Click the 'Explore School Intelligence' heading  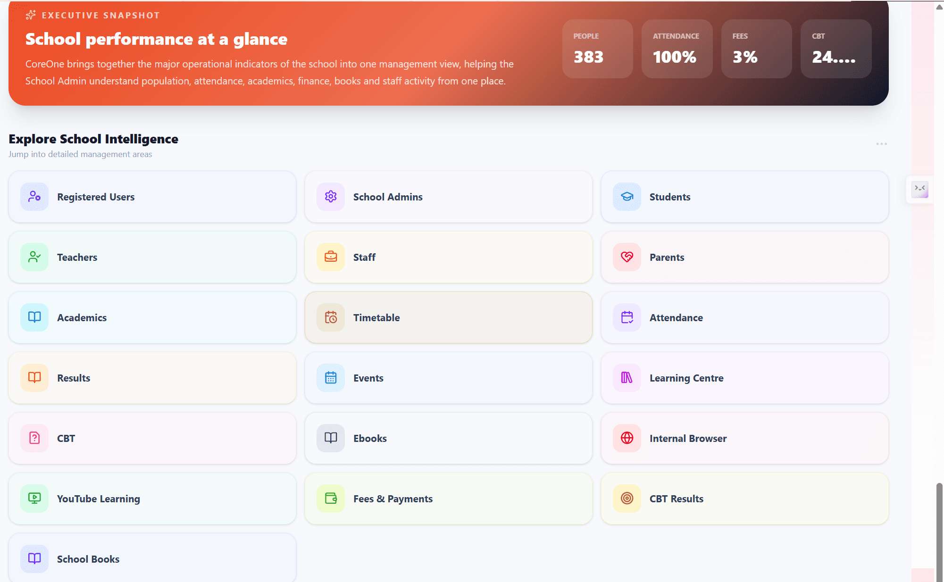click(93, 139)
